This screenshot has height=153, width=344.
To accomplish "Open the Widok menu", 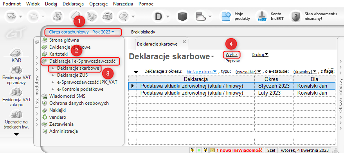I will tap(33, 4).
